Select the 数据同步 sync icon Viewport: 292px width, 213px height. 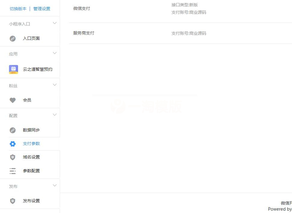click(x=13, y=130)
